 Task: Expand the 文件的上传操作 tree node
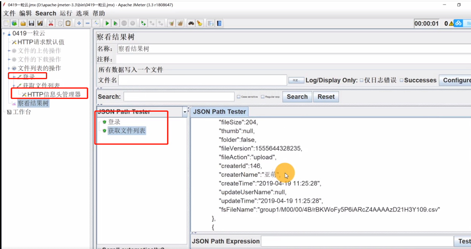click(9, 51)
